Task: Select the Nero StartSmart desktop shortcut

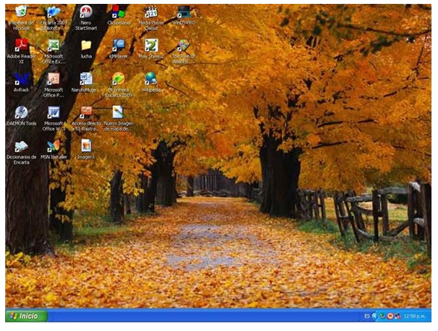Action: pyautogui.click(x=86, y=12)
